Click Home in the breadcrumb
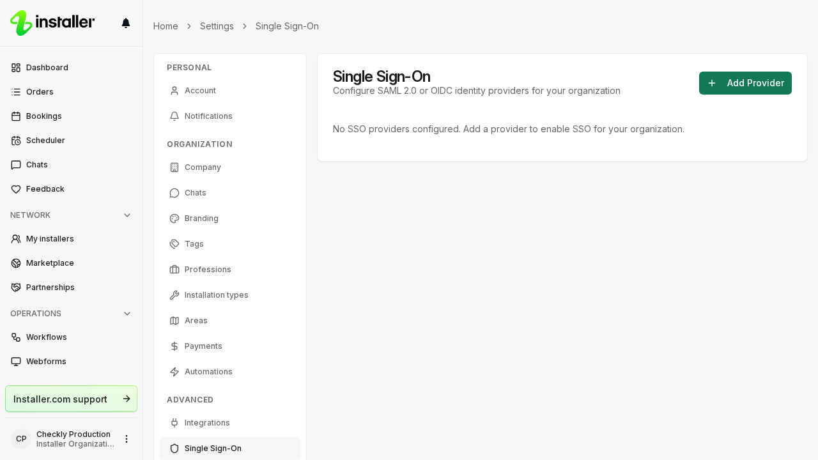 point(166,26)
